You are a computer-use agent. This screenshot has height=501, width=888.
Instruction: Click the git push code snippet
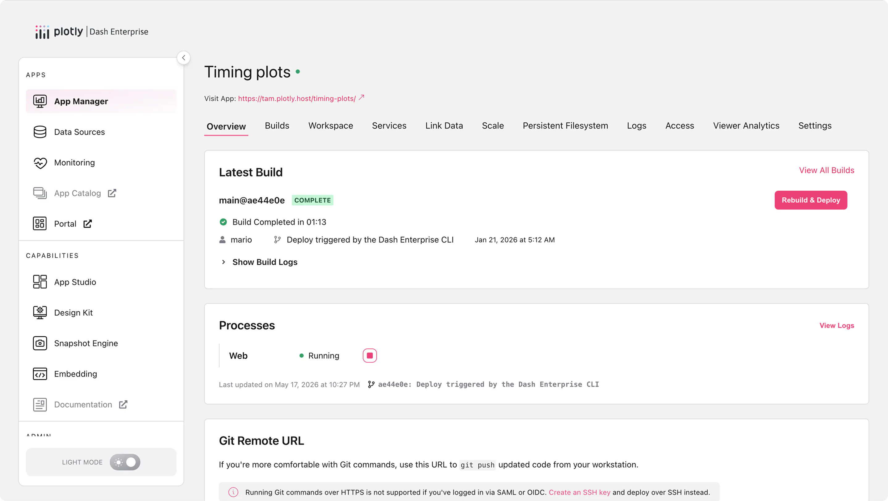click(477, 465)
